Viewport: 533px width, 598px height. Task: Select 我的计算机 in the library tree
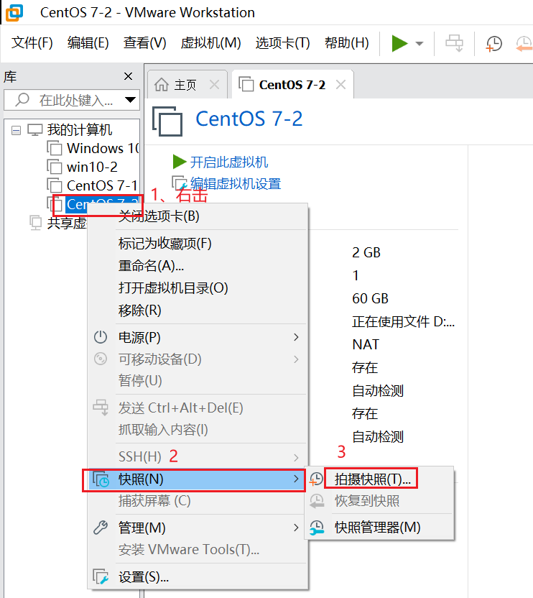pyautogui.click(x=79, y=130)
